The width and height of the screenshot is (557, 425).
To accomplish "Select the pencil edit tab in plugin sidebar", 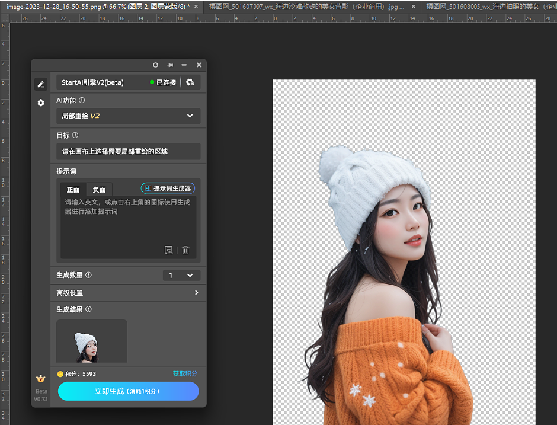I will point(40,84).
